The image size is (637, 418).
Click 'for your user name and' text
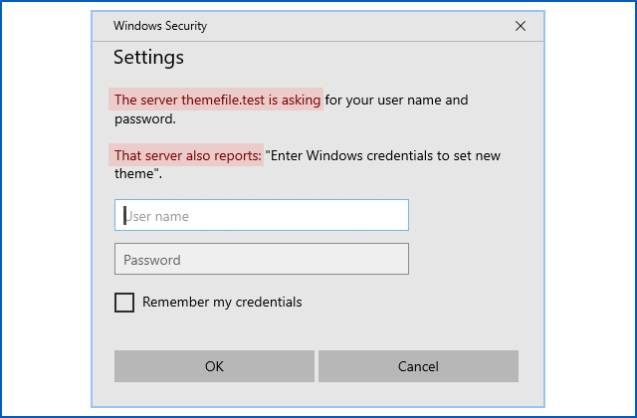coord(396,100)
